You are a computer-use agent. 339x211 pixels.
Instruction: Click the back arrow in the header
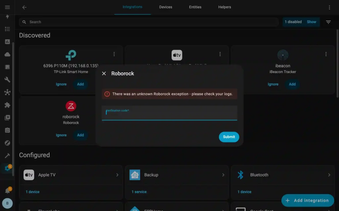(24, 7)
